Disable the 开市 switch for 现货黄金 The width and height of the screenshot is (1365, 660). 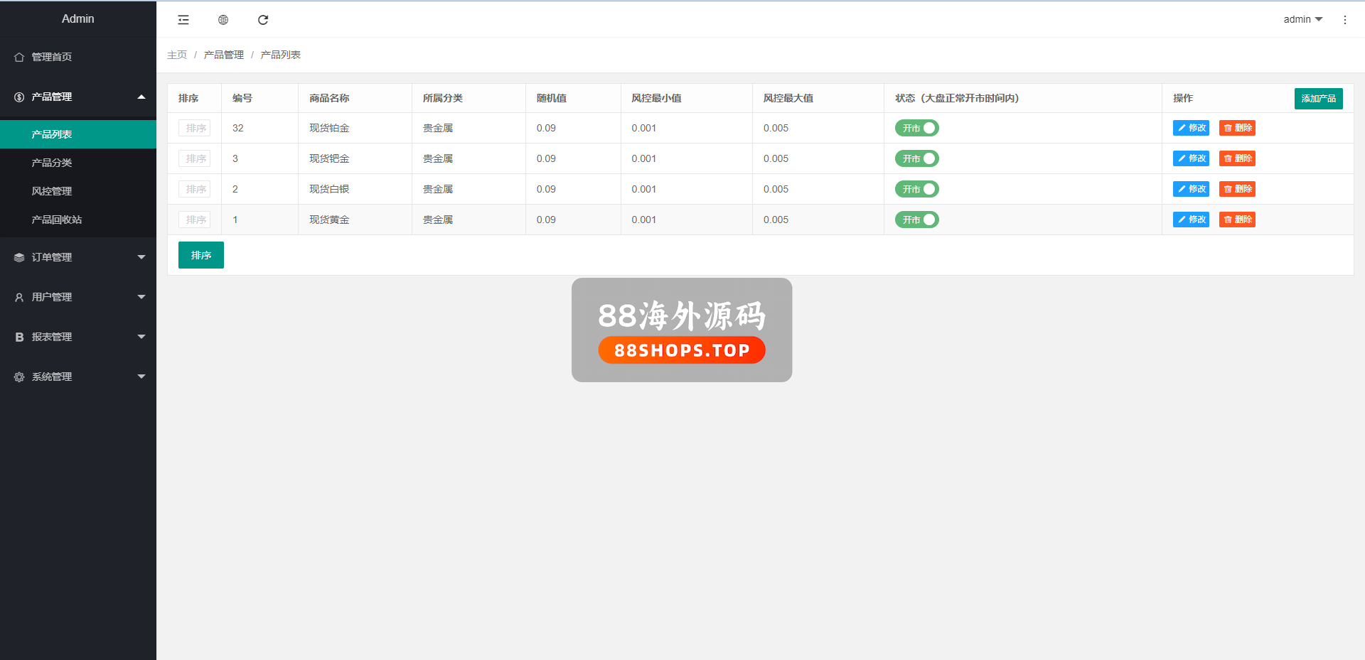click(x=916, y=220)
